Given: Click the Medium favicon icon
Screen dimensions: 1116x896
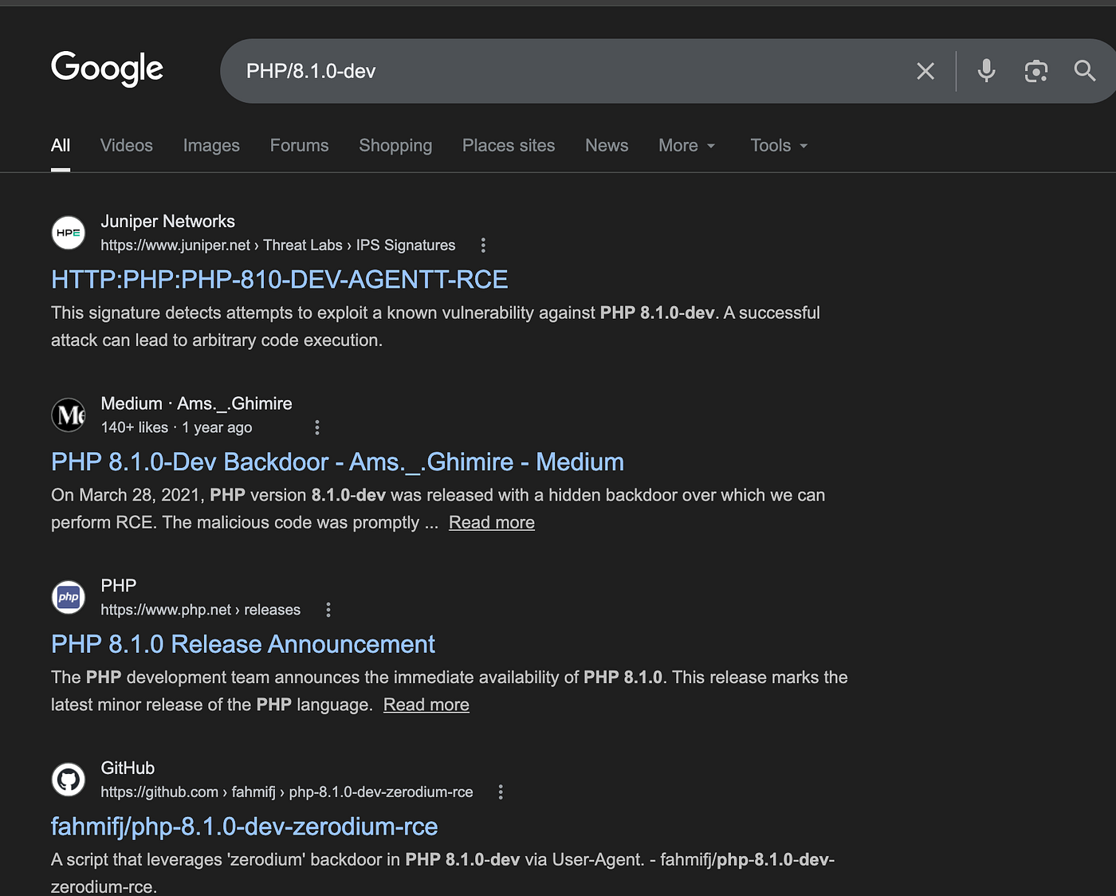Looking at the screenshot, I should (x=69, y=415).
